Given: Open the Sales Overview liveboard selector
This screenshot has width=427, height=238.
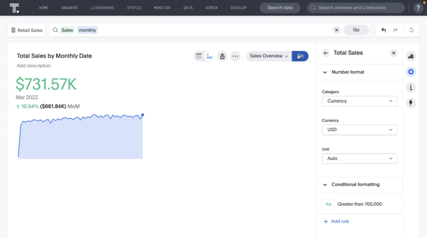Looking at the screenshot, I should [268, 56].
